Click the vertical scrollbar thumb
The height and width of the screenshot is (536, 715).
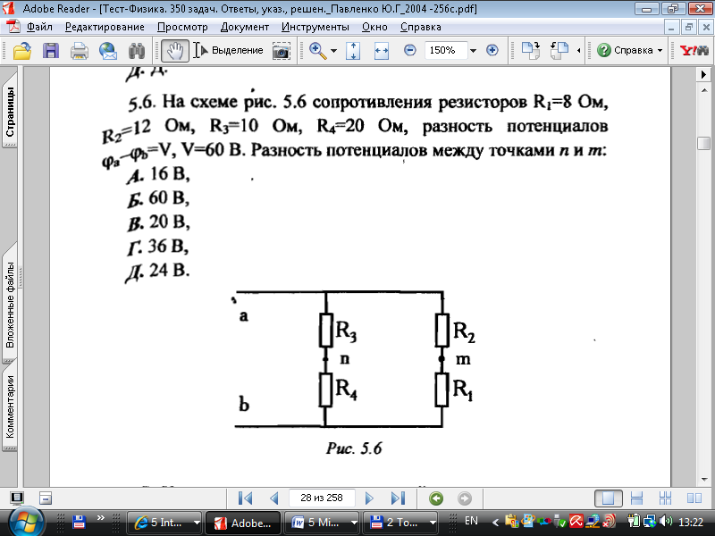coord(703,143)
